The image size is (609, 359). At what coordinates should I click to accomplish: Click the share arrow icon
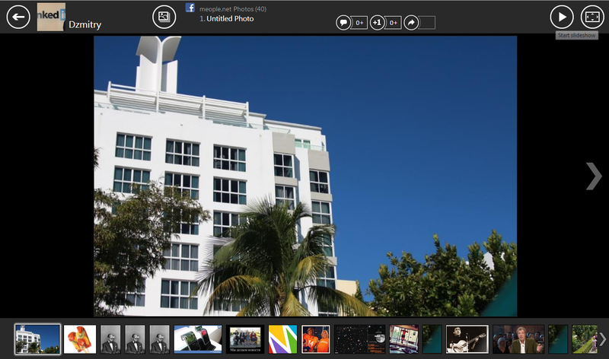[411, 23]
